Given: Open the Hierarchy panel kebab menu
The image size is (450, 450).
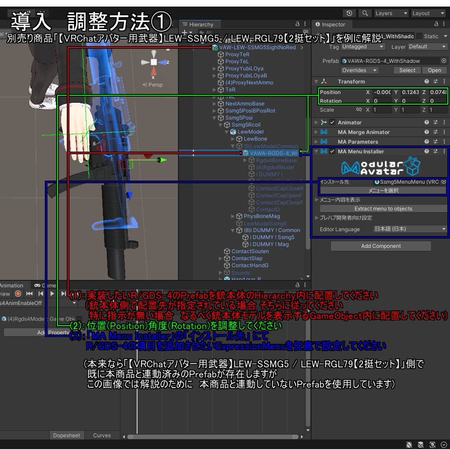Looking at the screenshot, I should (x=305, y=24).
